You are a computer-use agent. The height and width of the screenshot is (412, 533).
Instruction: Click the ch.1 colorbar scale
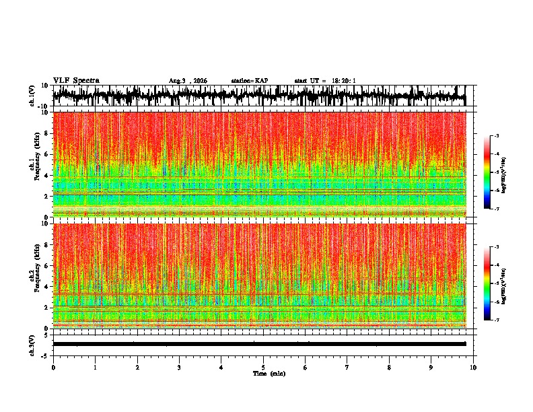[x=487, y=172]
